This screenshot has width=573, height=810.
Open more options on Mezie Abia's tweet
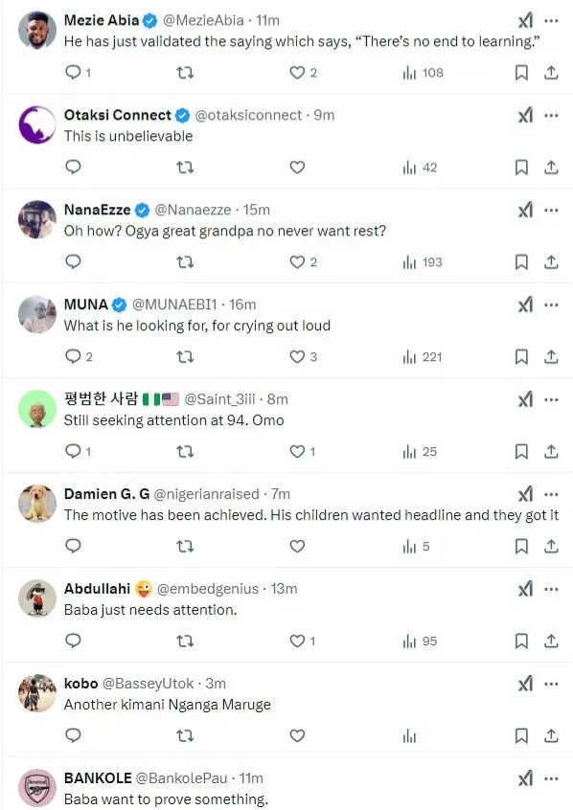[x=551, y=21]
